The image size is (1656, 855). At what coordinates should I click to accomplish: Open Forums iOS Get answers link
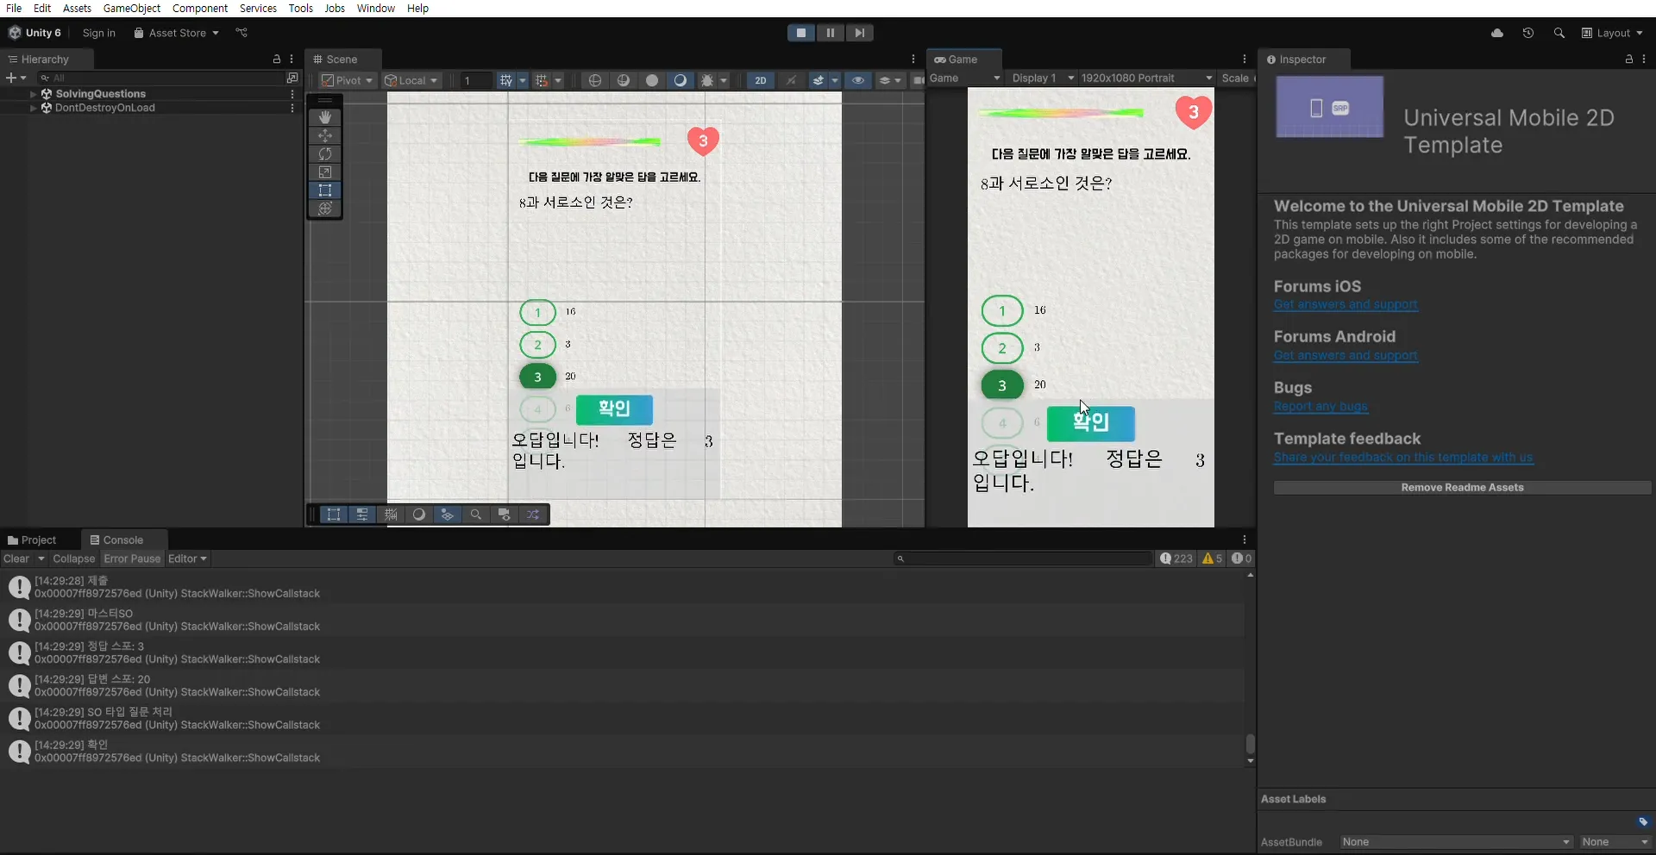(1345, 304)
